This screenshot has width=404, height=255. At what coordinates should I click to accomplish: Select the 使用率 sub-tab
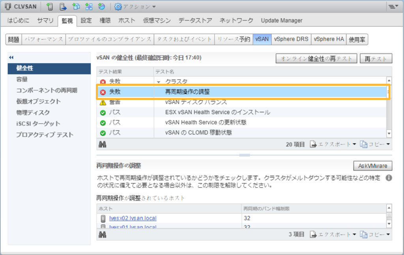coord(357,39)
